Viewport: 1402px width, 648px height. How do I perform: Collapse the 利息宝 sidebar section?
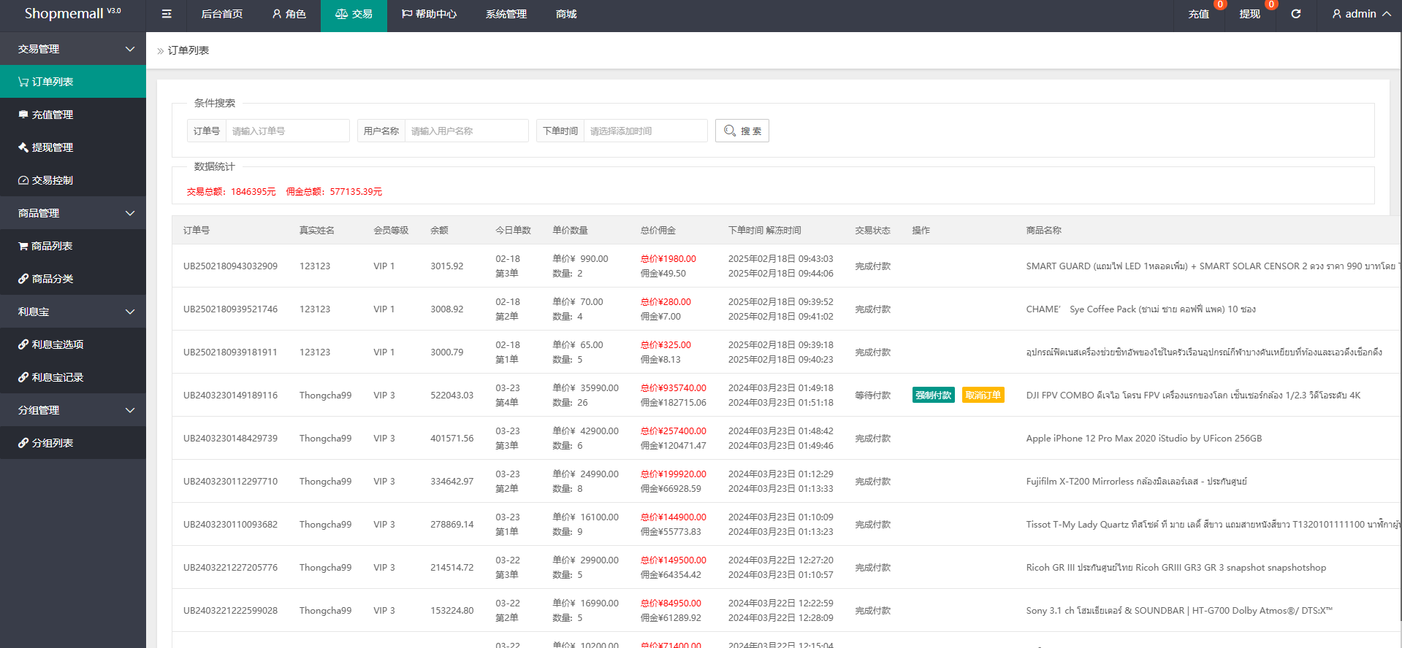(x=73, y=312)
